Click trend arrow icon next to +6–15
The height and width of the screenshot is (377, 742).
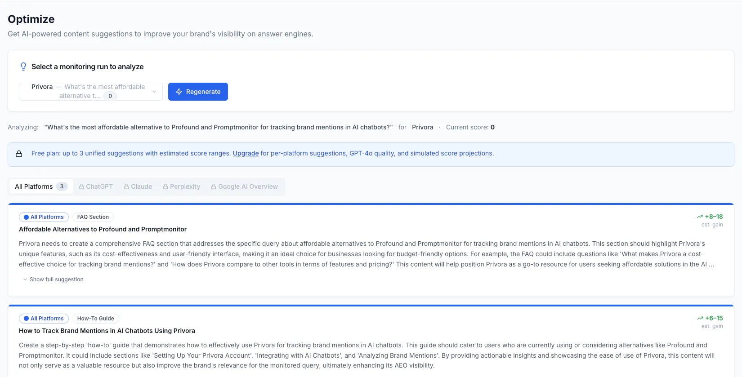click(x=700, y=318)
